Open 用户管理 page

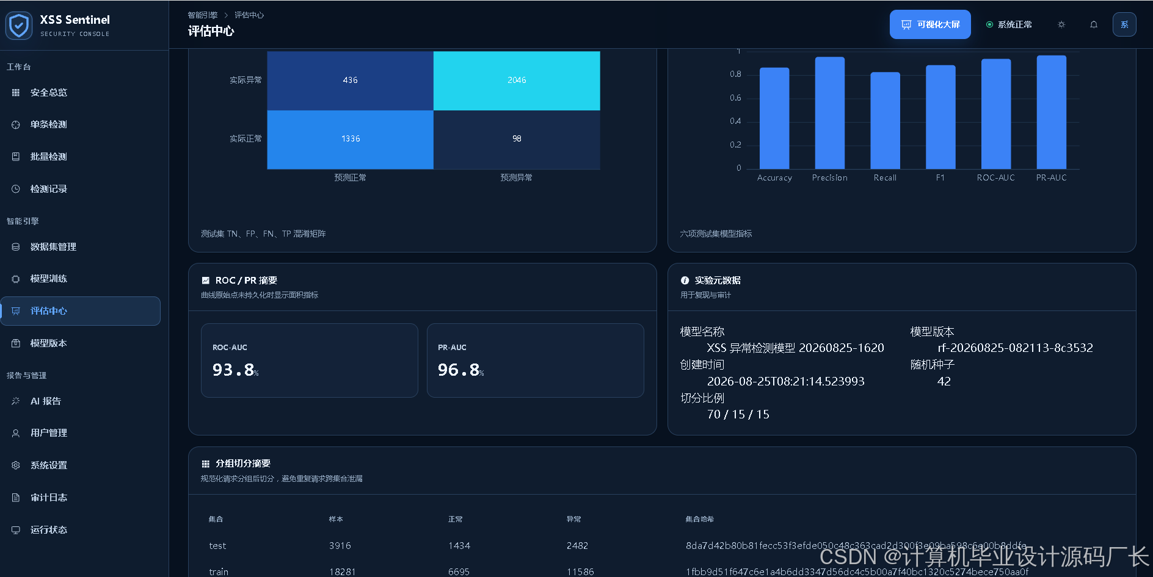81,433
